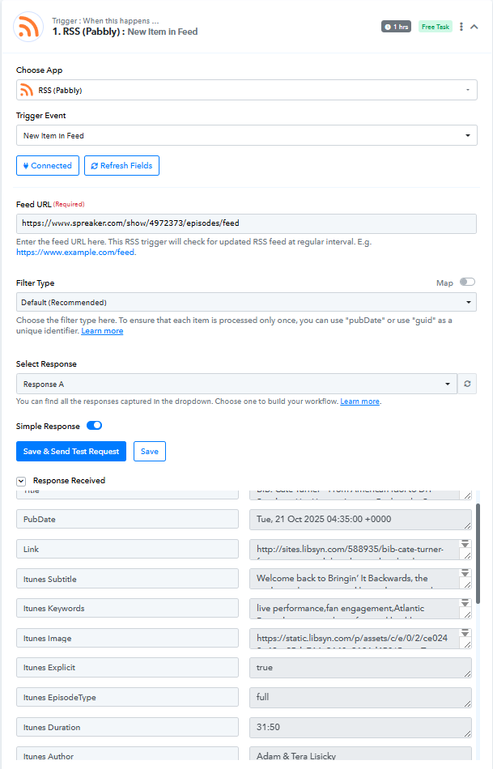Image resolution: width=493 pixels, height=769 pixels.
Task: Click the RSS (Pabbly) app logo
Action: click(29, 27)
